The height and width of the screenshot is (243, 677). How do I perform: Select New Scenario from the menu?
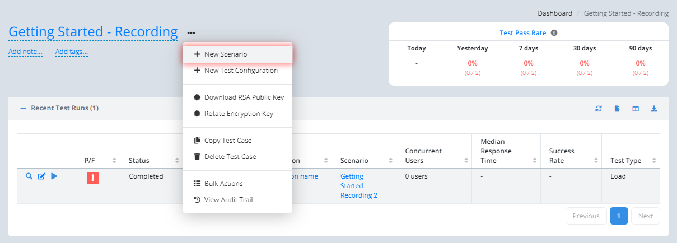tap(237, 54)
